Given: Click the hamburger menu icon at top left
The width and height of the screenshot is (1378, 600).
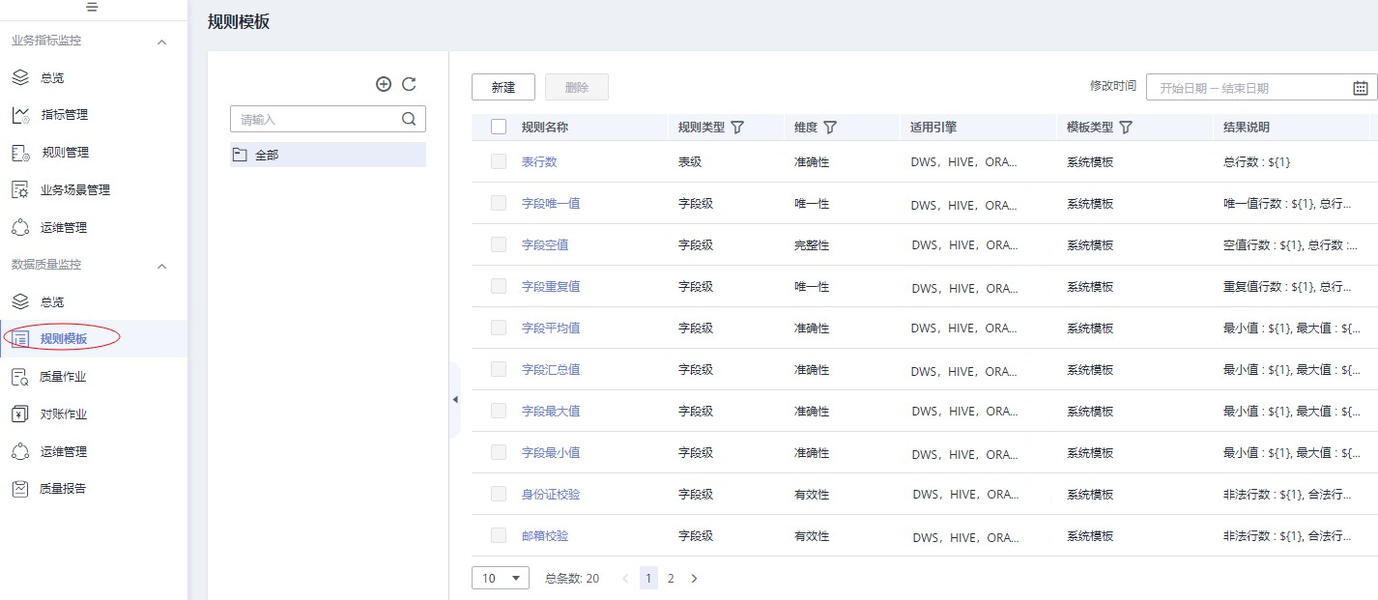Looking at the screenshot, I should pyautogui.click(x=92, y=7).
